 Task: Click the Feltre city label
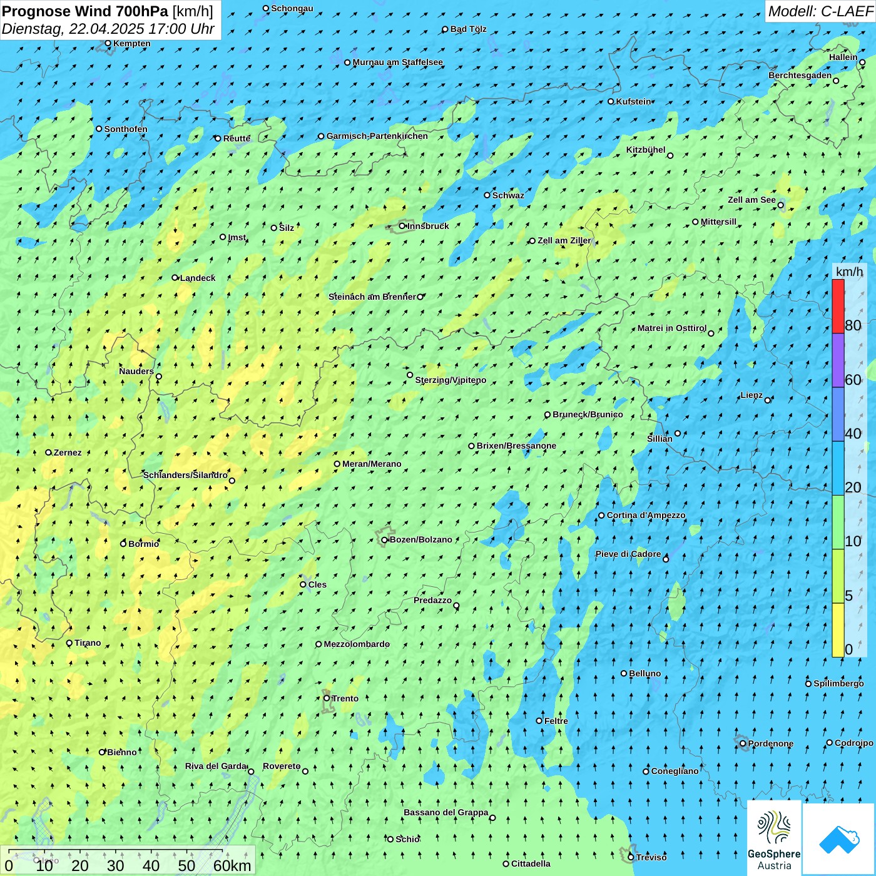tap(556, 721)
